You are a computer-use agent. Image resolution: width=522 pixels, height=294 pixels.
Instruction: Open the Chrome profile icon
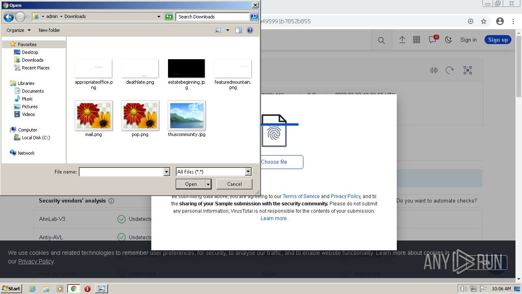click(500, 21)
